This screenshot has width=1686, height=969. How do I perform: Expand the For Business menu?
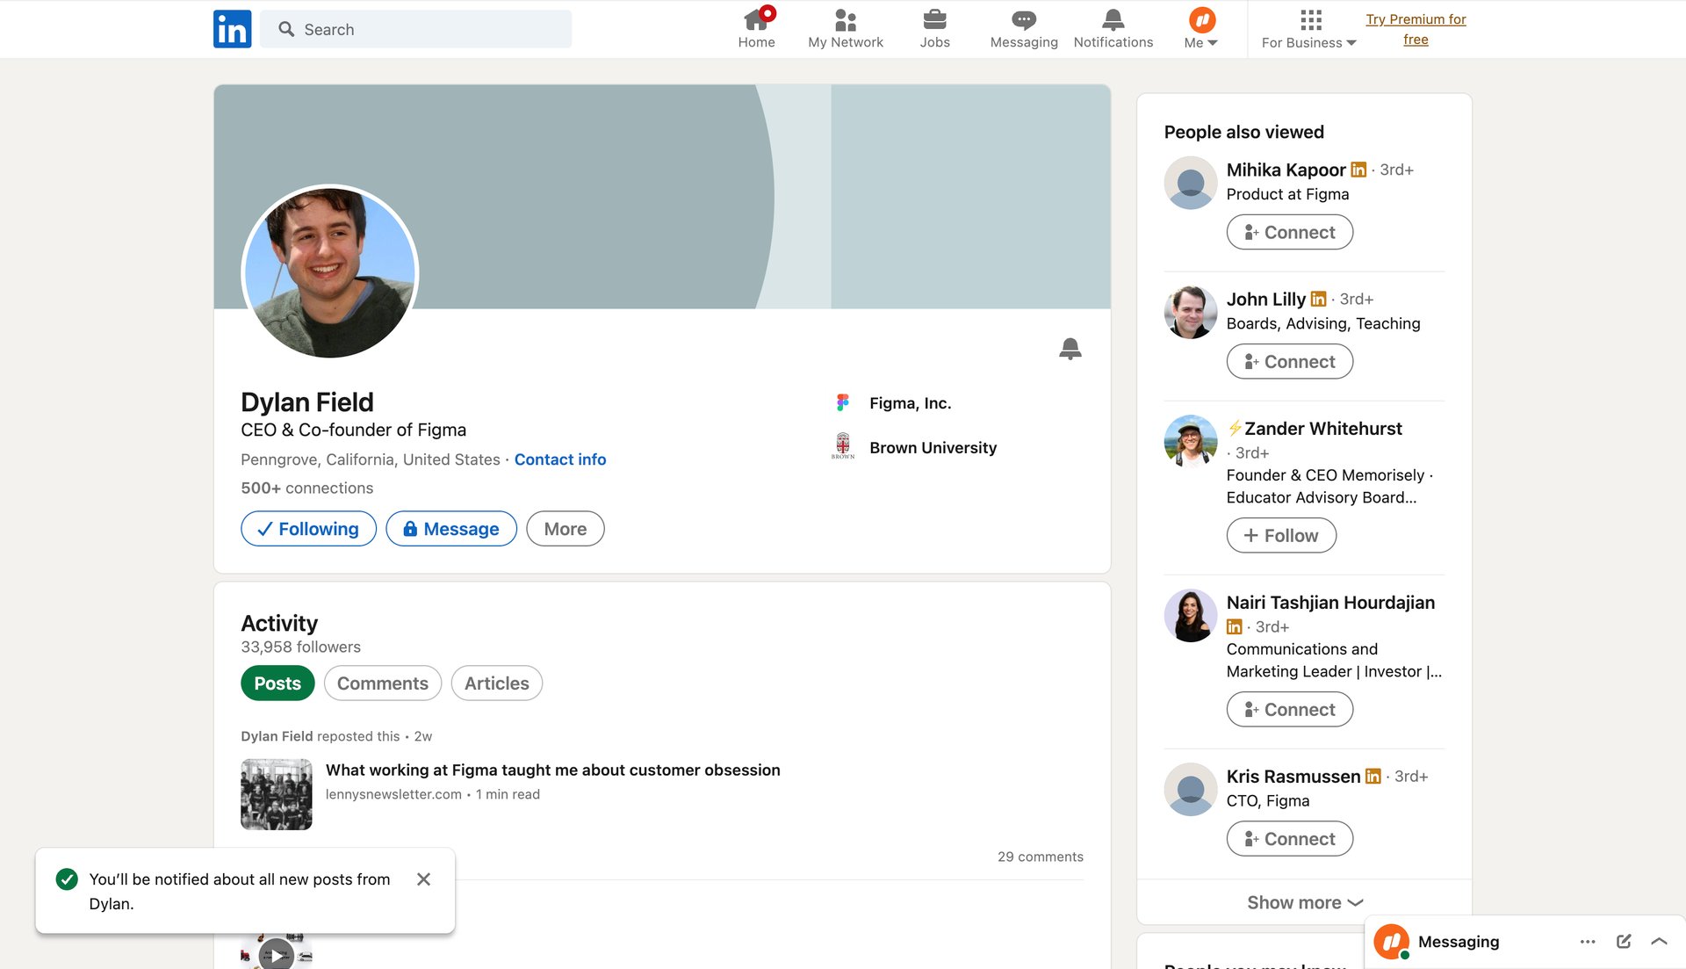pos(1308,41)
